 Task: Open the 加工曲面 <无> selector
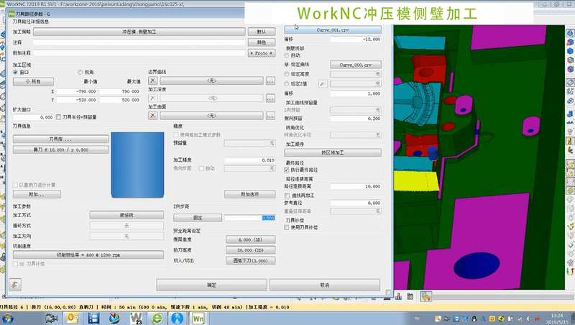coord(211,116)
